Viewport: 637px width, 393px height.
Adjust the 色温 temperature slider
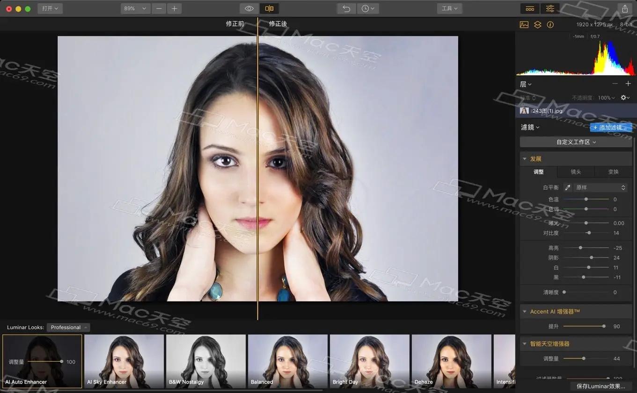point(586,199)
